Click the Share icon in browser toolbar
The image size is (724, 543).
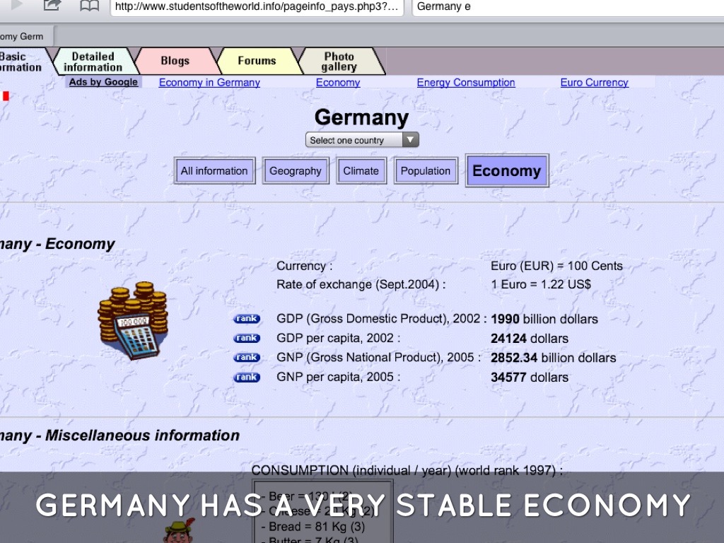pyautogui.click(x=52, y=6)
